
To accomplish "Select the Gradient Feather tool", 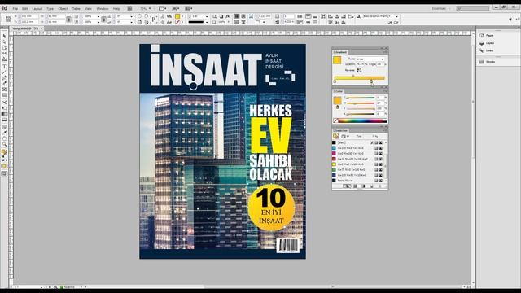I will [x=4, y=120].
